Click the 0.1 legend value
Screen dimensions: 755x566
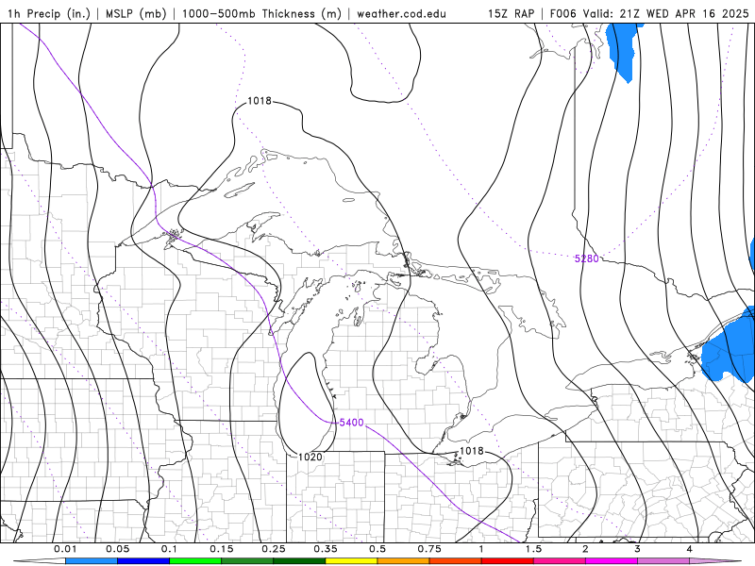pyautogui.click(x=169, y=549)
